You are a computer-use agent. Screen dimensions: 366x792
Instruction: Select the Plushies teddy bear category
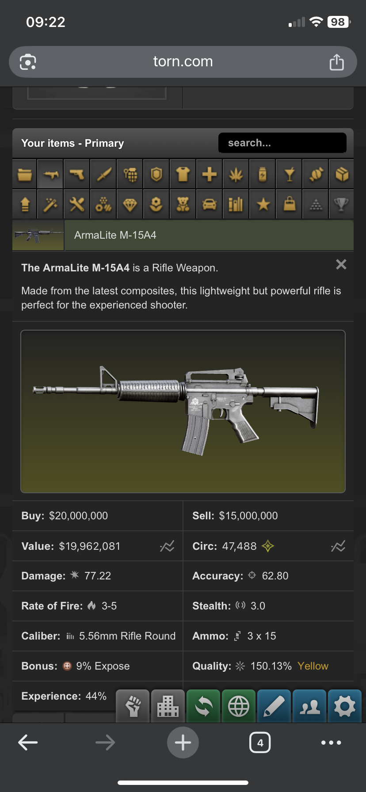pos(183,204)
